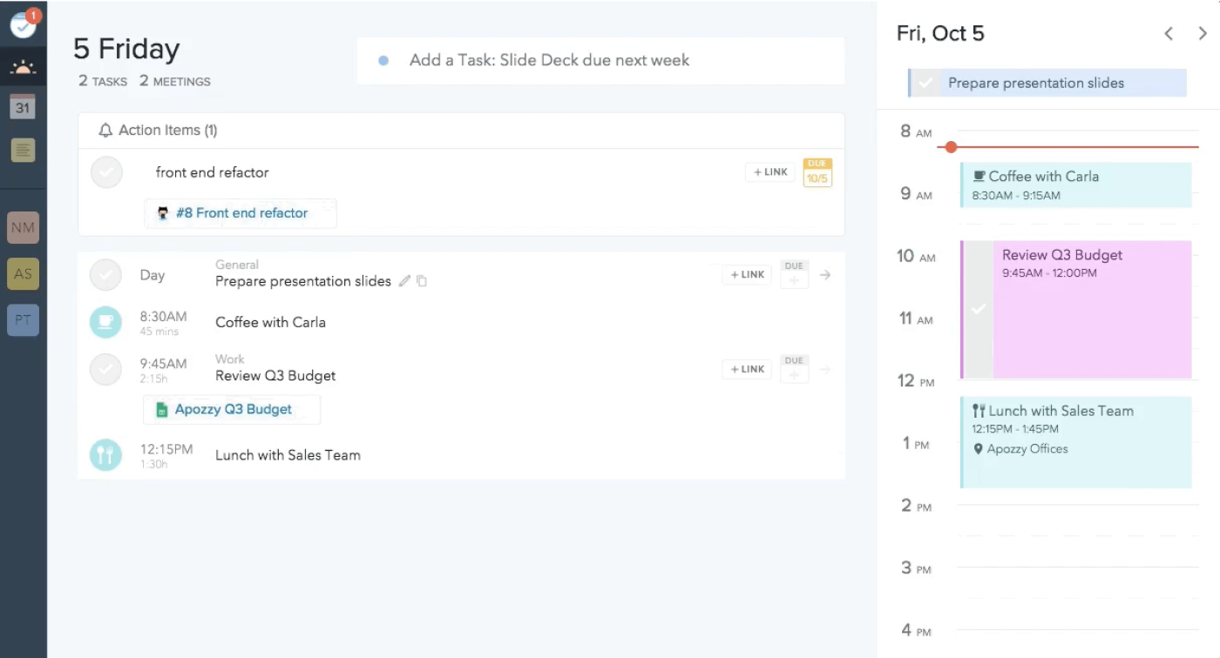This screenshot has width=1220, height=658.
Task: Click the fork and knife Lunch icon
Action: [105, 454]
